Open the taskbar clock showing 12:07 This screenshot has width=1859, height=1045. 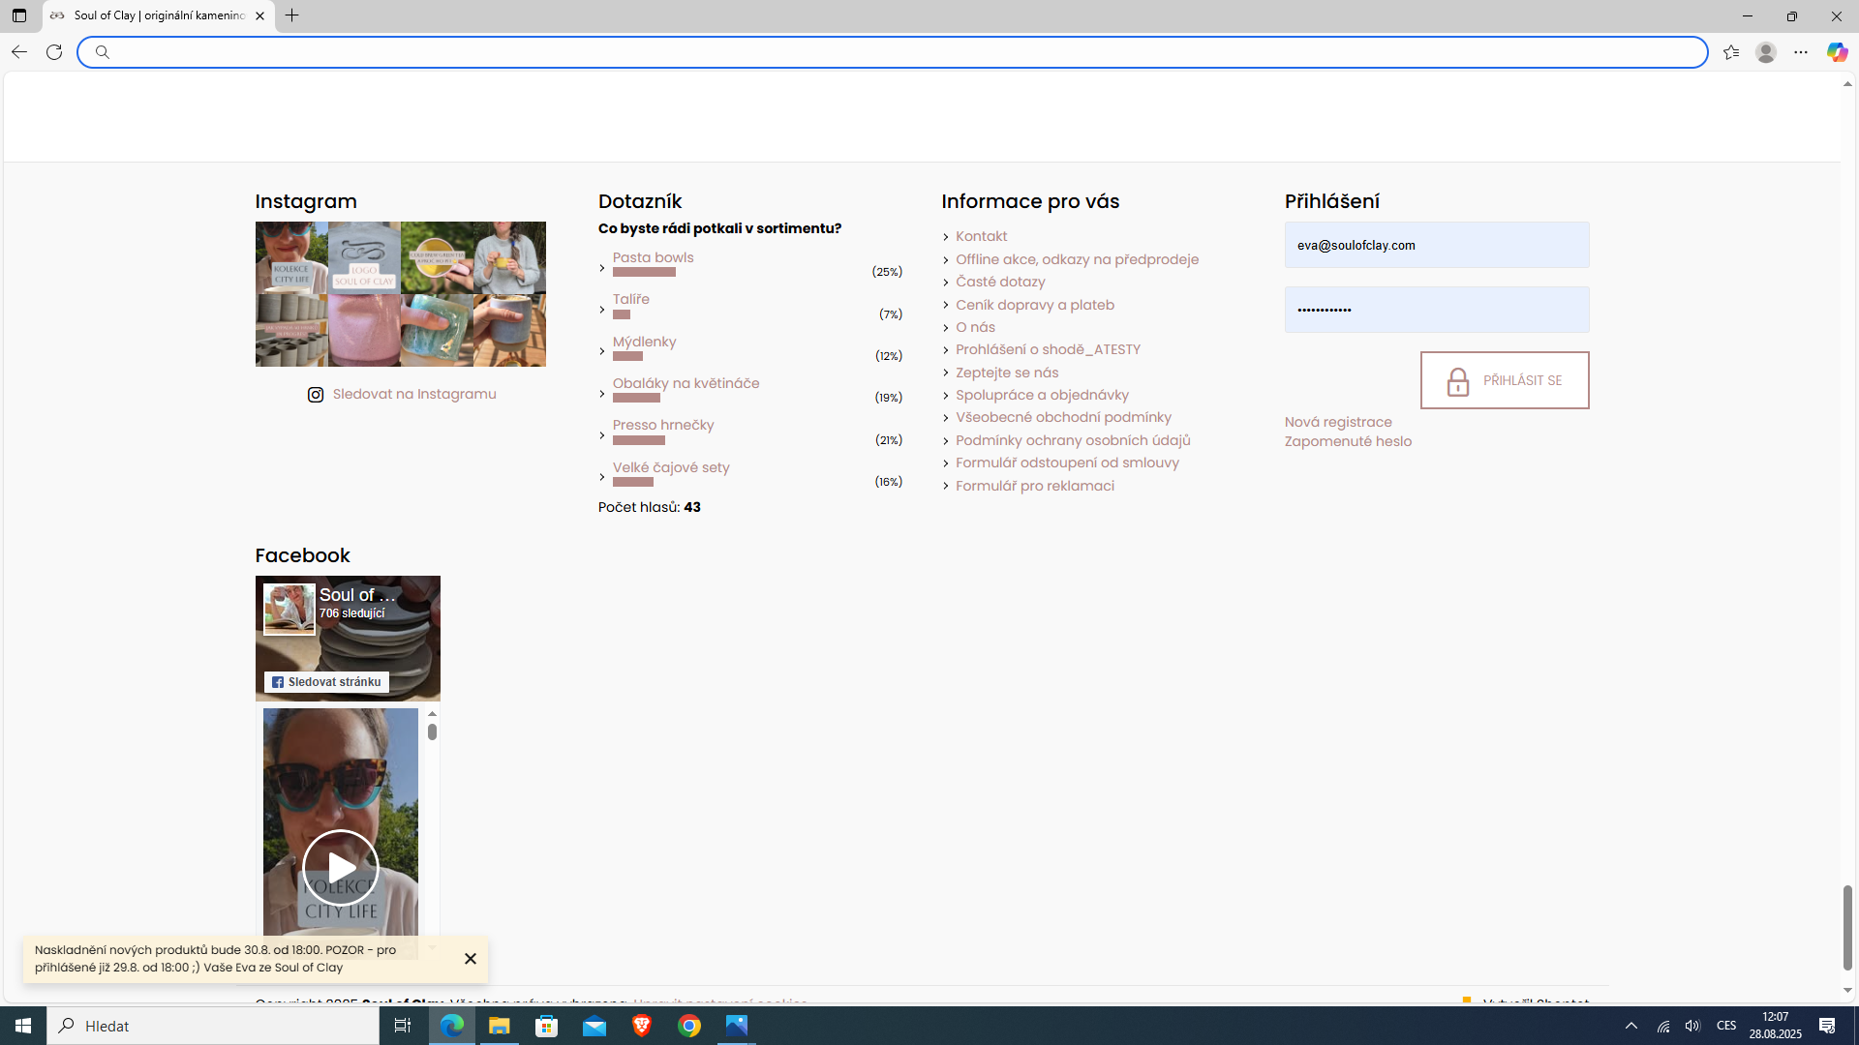(x=1775, y=1026)
